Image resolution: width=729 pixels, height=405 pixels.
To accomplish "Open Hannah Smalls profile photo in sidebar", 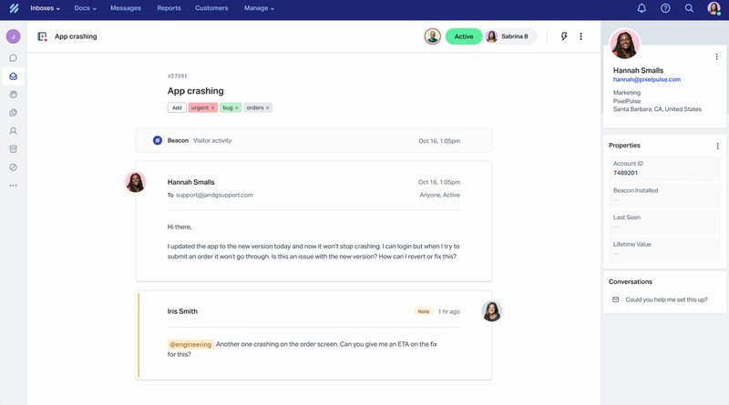I will 624,44.
